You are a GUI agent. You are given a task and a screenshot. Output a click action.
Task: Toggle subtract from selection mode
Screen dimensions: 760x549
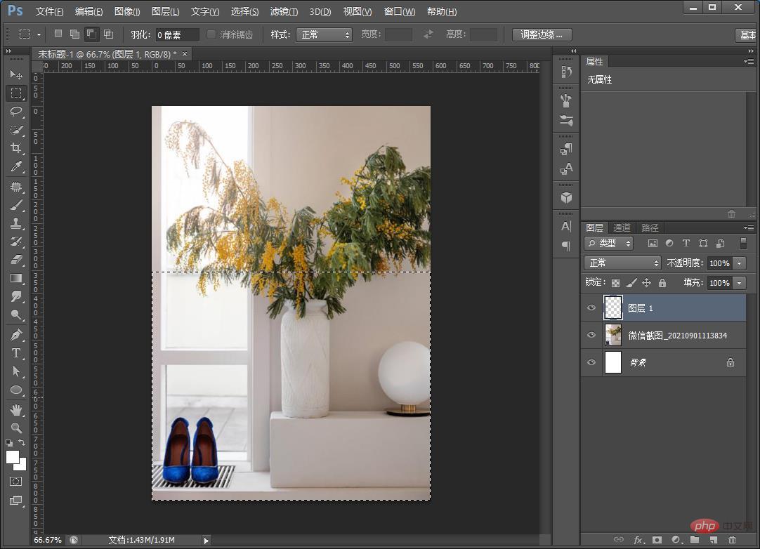point(91,34)
